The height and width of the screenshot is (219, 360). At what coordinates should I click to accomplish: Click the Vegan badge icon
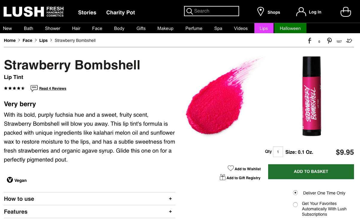point(10,180)
